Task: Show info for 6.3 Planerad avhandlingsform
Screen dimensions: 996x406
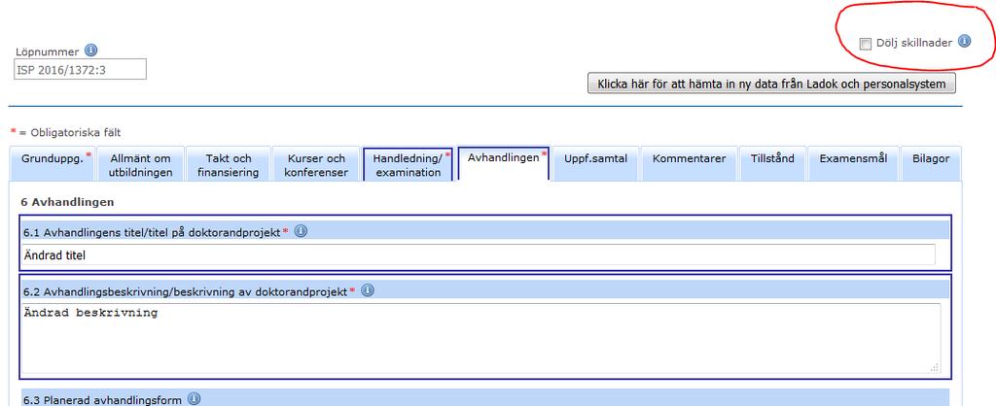Action: [x=194, y=399]
